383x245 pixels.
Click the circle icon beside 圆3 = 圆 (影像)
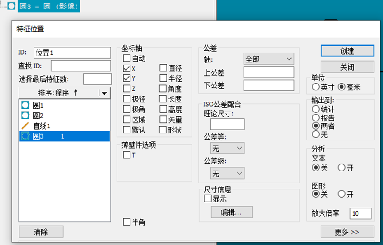12,6
